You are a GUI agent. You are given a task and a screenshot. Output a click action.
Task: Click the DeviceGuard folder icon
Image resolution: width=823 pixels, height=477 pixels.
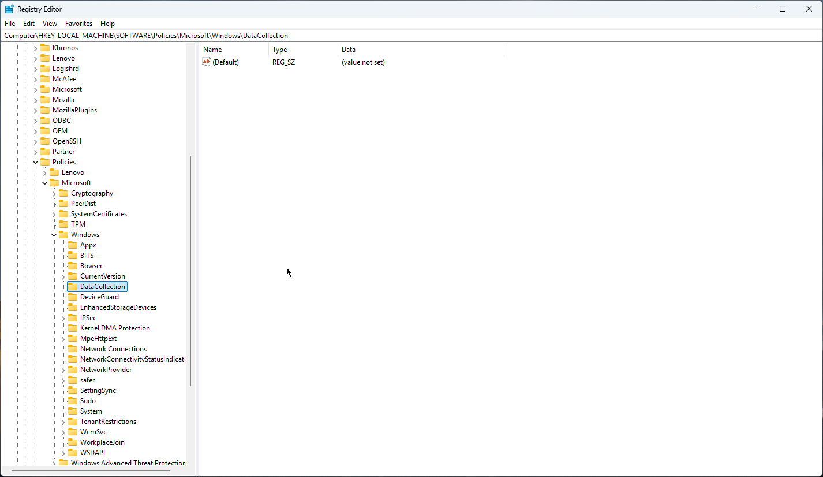click(x=73, y=297)
